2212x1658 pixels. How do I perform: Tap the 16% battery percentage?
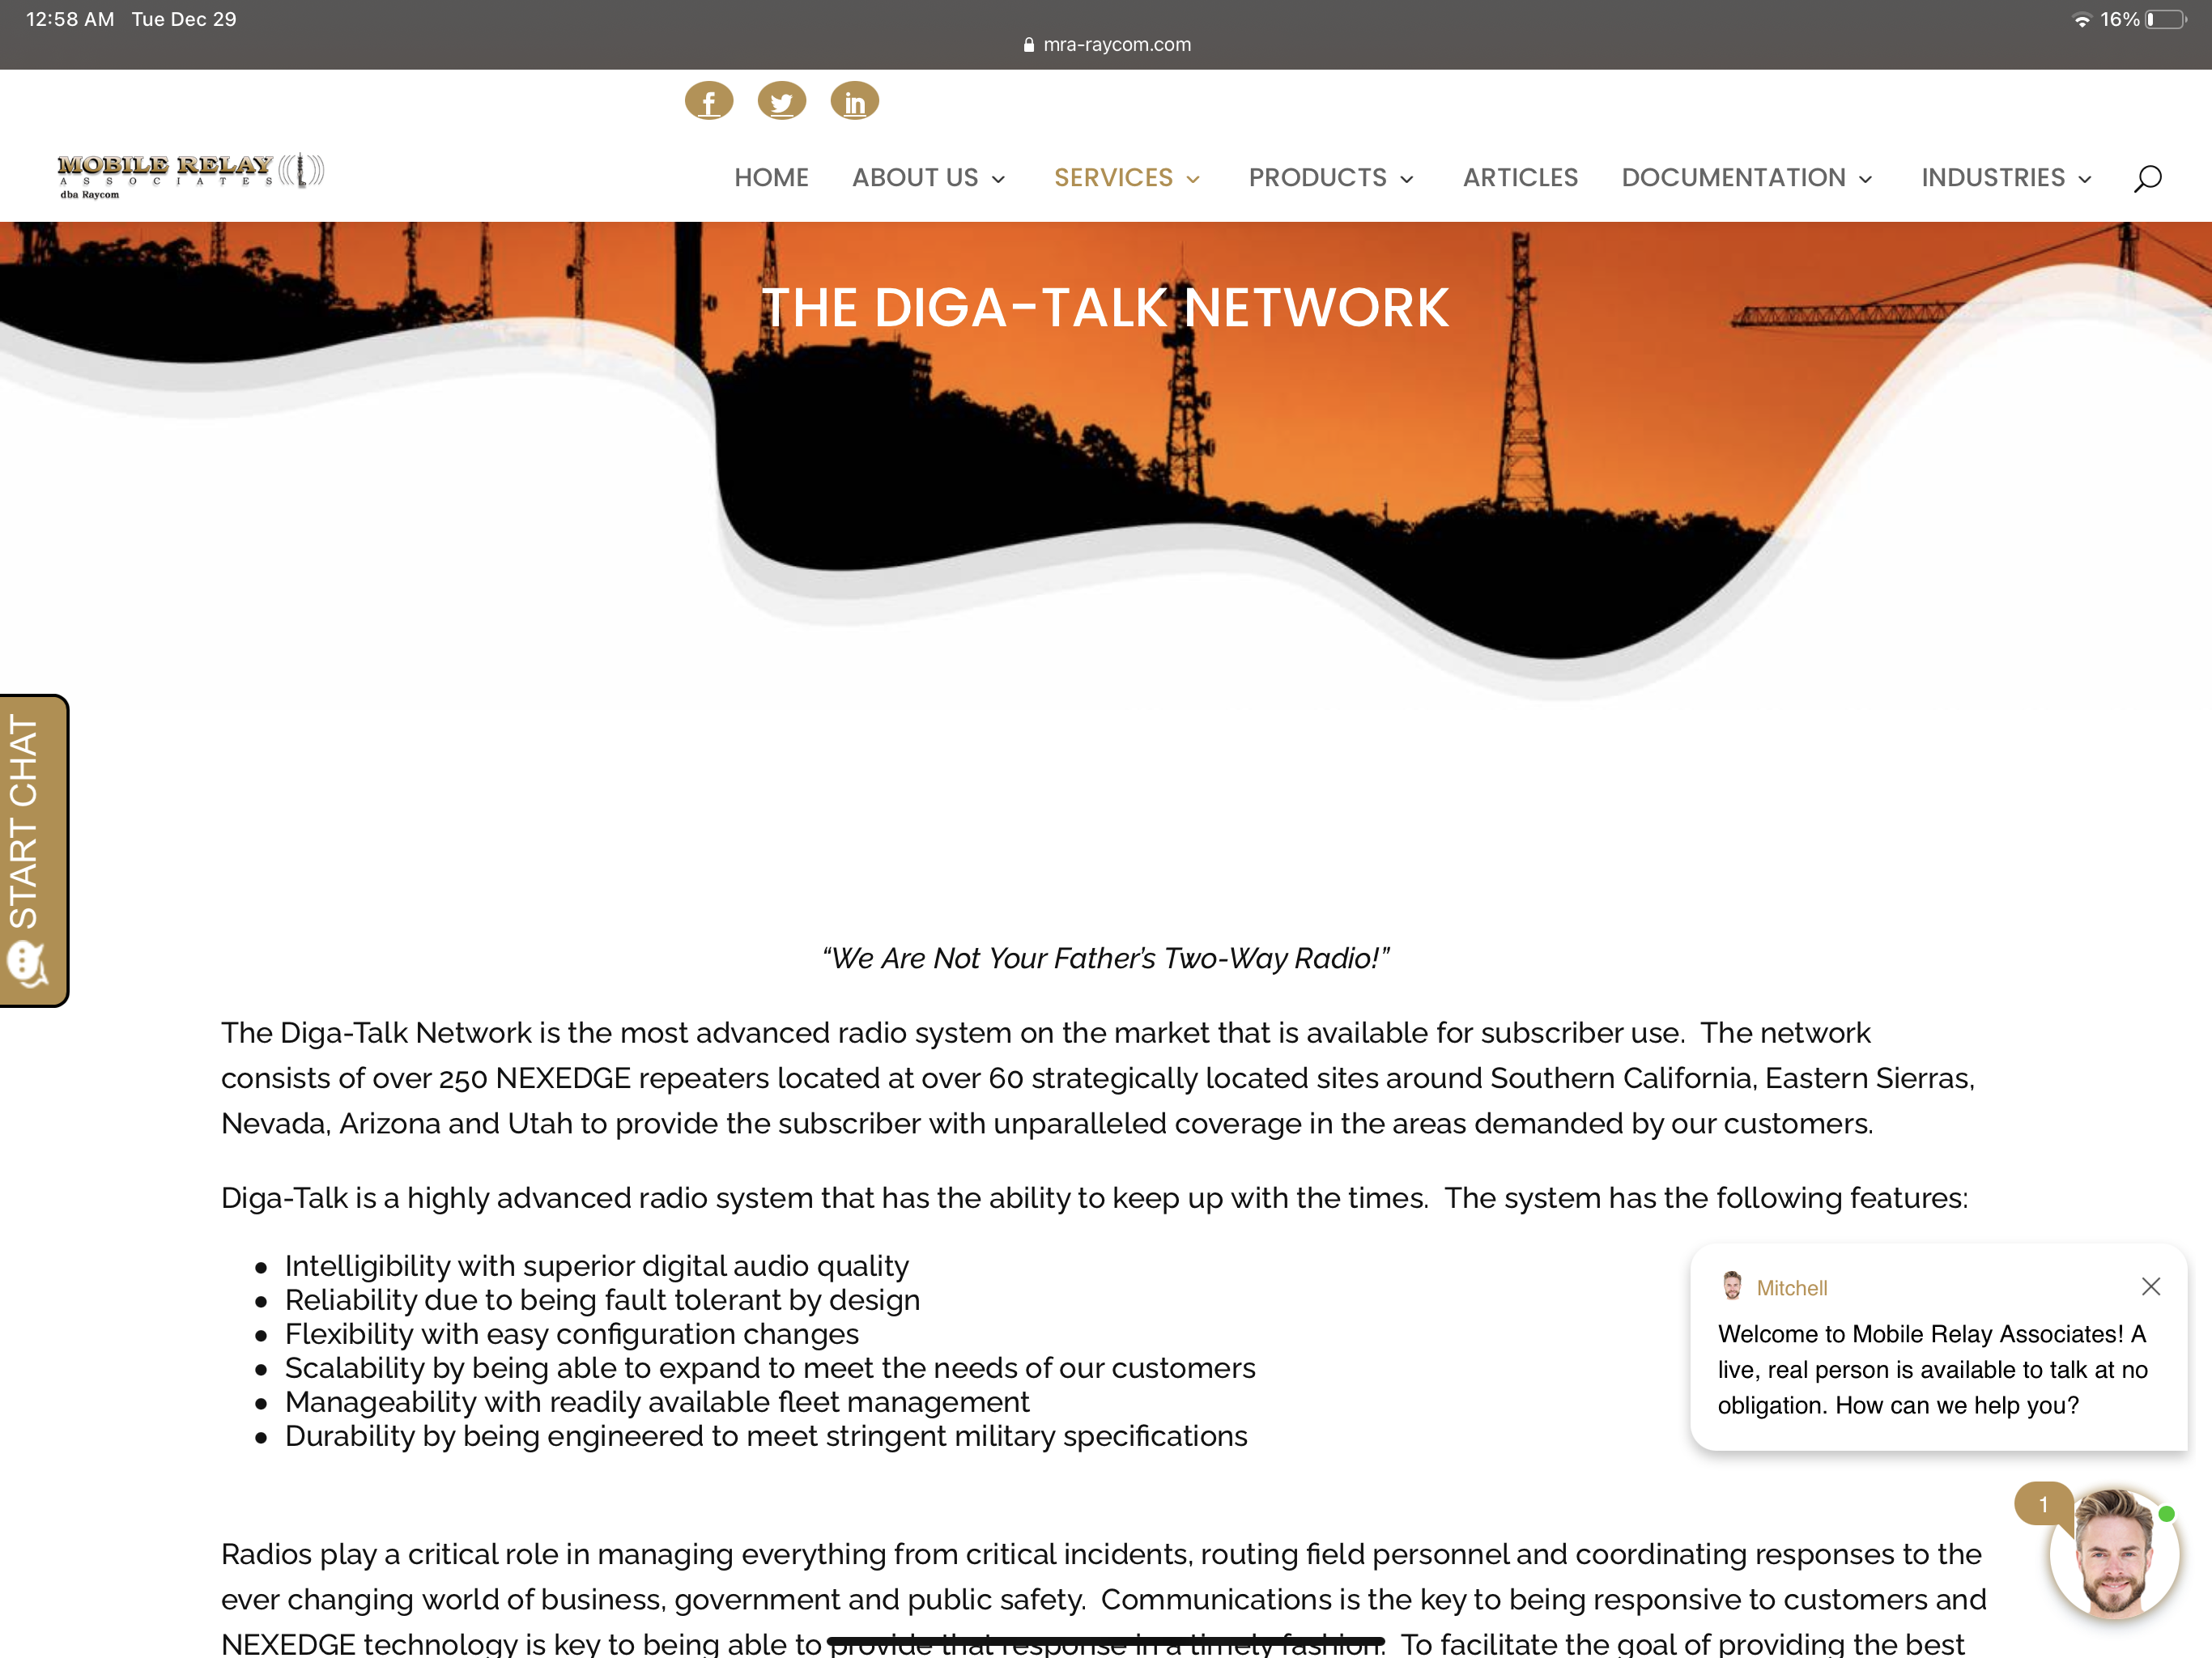click(2119, 20)
